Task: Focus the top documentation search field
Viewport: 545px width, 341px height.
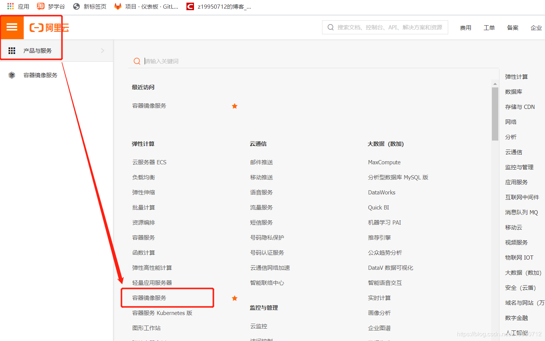Action: pos(385,27)
